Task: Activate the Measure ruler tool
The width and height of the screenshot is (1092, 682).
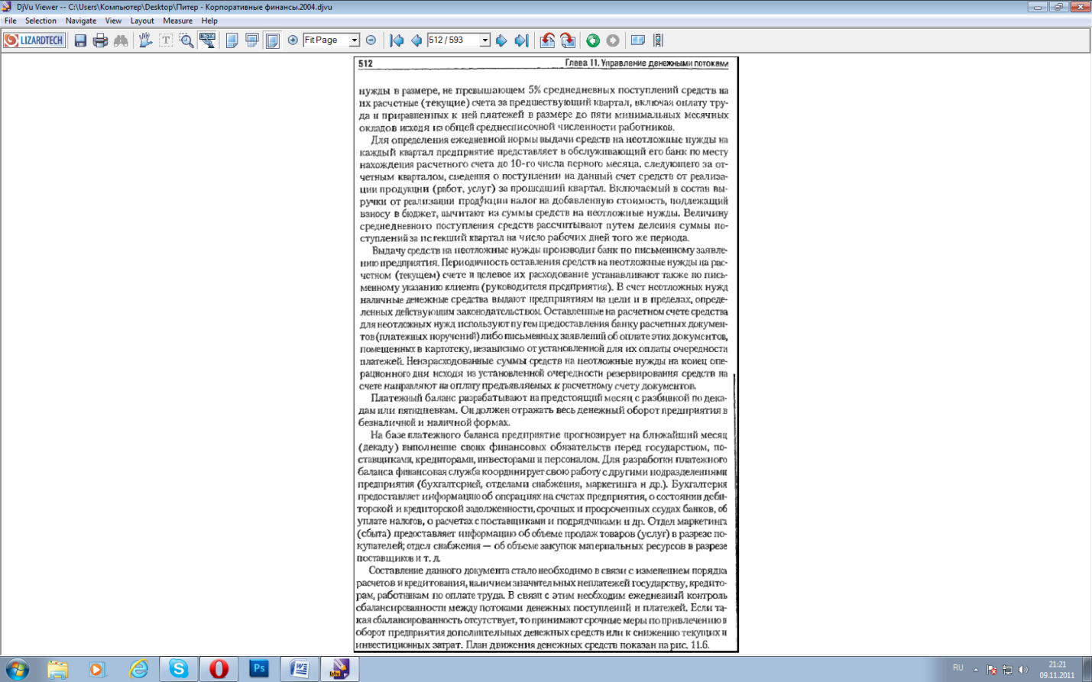Action: pos(207,40)
